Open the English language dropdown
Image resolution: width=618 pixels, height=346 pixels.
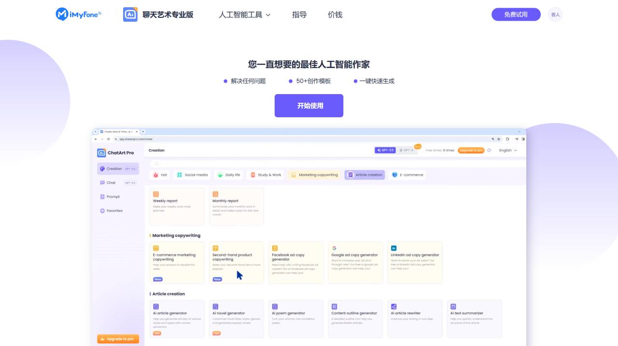(506, 150)
